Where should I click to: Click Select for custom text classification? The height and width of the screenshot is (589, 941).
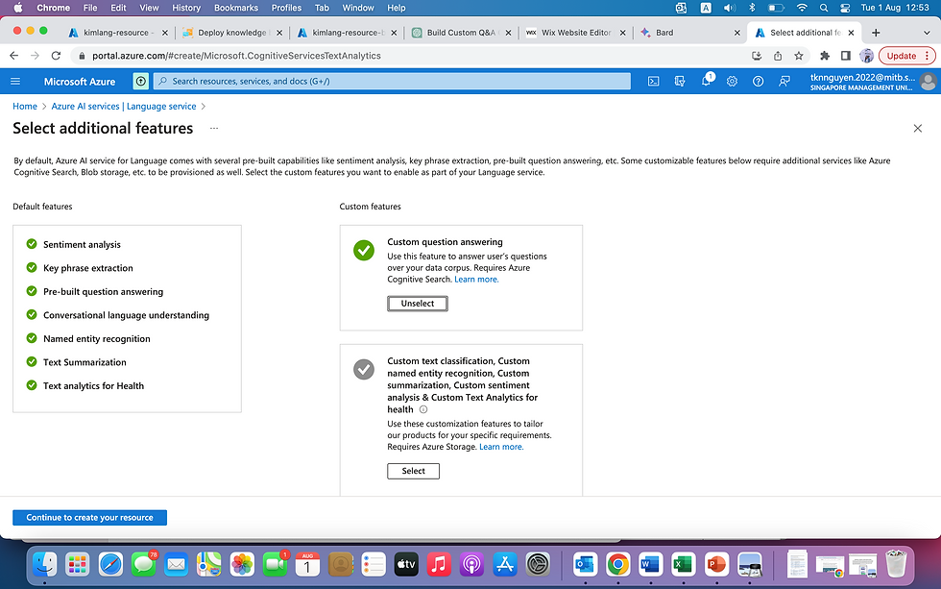click(x=413, y=472)
